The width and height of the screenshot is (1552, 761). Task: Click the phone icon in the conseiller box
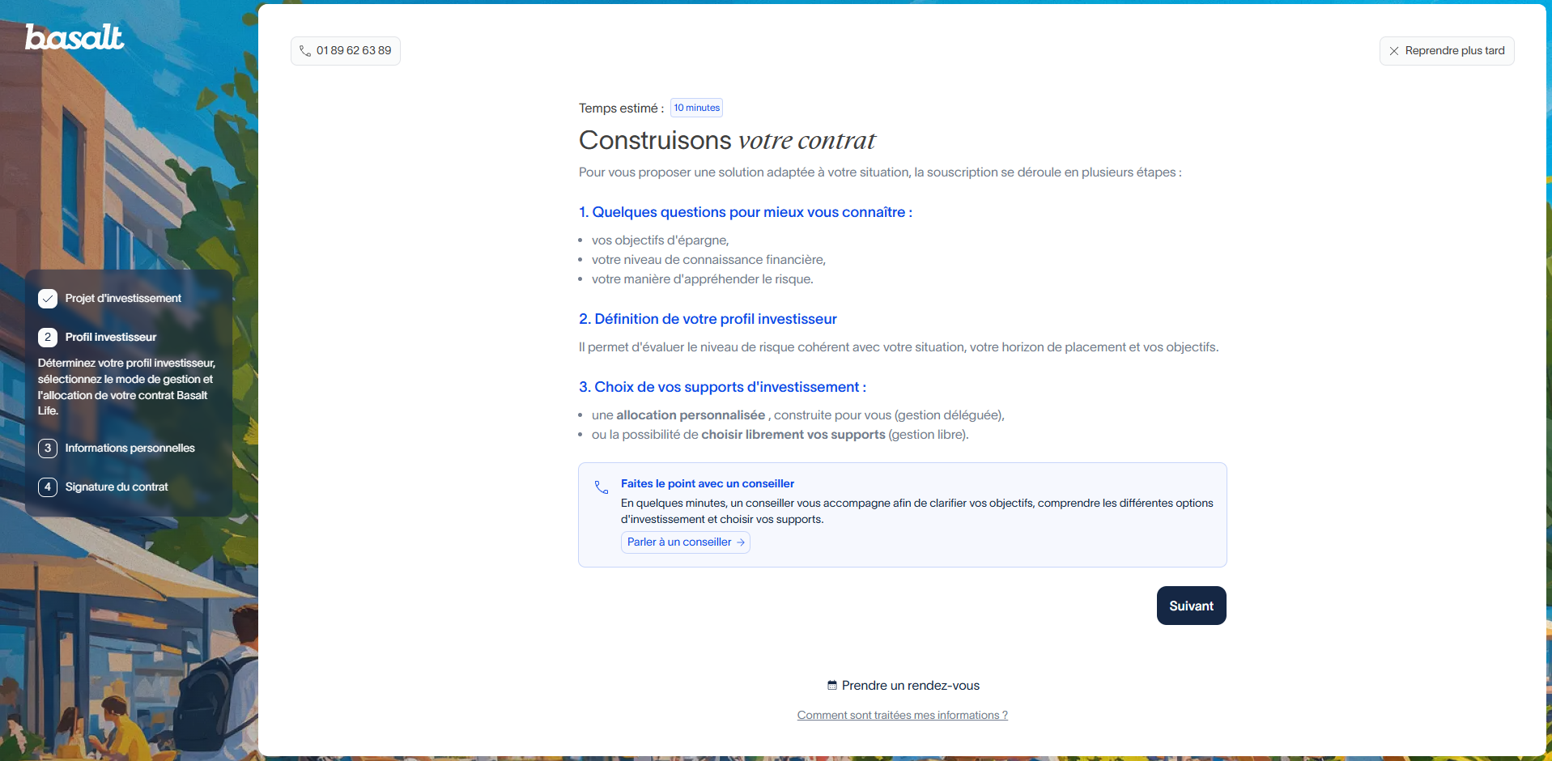point(602,487)
